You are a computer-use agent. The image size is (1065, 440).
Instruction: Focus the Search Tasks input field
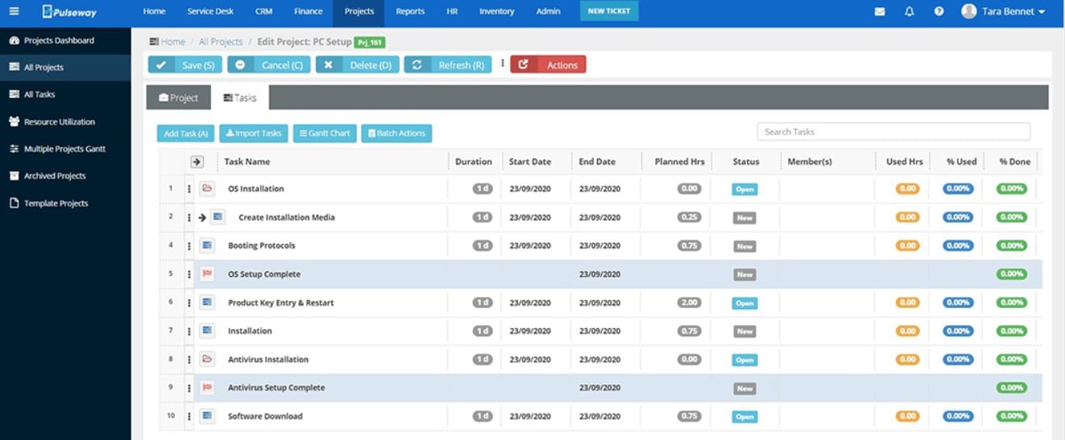(893, 132)
